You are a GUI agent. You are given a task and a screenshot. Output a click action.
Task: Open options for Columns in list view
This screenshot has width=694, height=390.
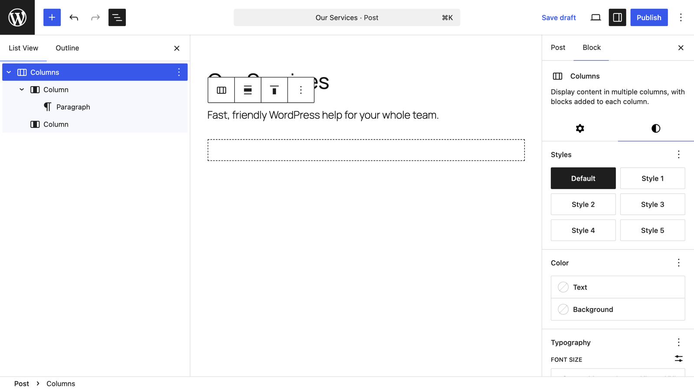(x=179, y=72)
